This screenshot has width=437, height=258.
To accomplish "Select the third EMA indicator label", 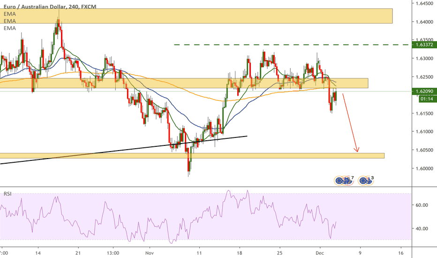I will (x=9, y=28).
